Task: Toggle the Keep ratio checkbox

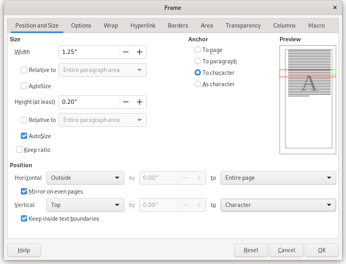Action: point(19,150)
